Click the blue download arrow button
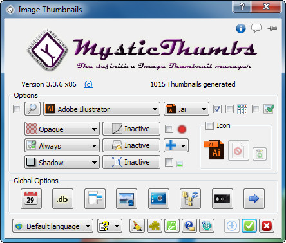Viewport: 286px width, 243px height. click(232, 226)
